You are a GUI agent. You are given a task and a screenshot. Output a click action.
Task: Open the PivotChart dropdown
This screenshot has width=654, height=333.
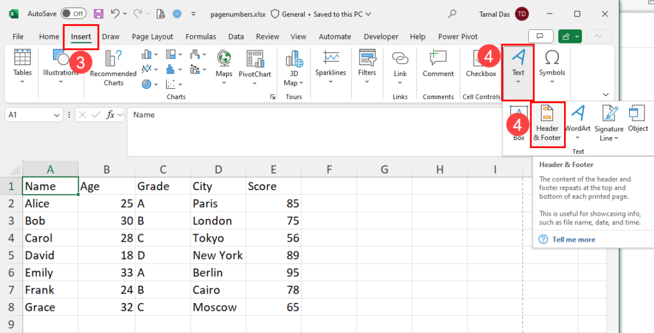[x=254, y=83]
